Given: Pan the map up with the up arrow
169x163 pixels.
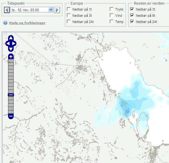Looking at the screenshot, I should pos(11,38).
